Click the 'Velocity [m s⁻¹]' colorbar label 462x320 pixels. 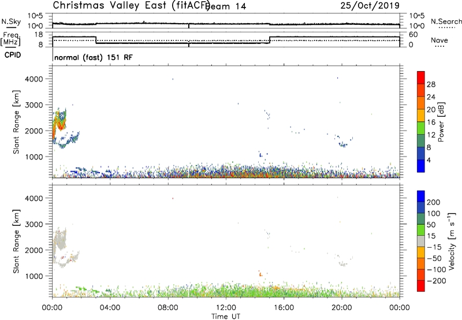click(452, 241)
